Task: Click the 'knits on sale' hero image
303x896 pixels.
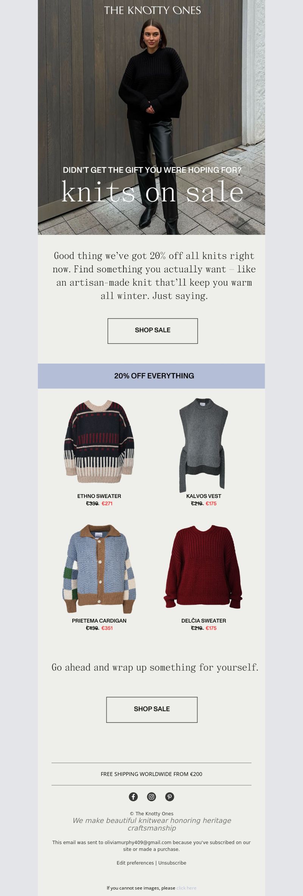Action: (151, 117)
